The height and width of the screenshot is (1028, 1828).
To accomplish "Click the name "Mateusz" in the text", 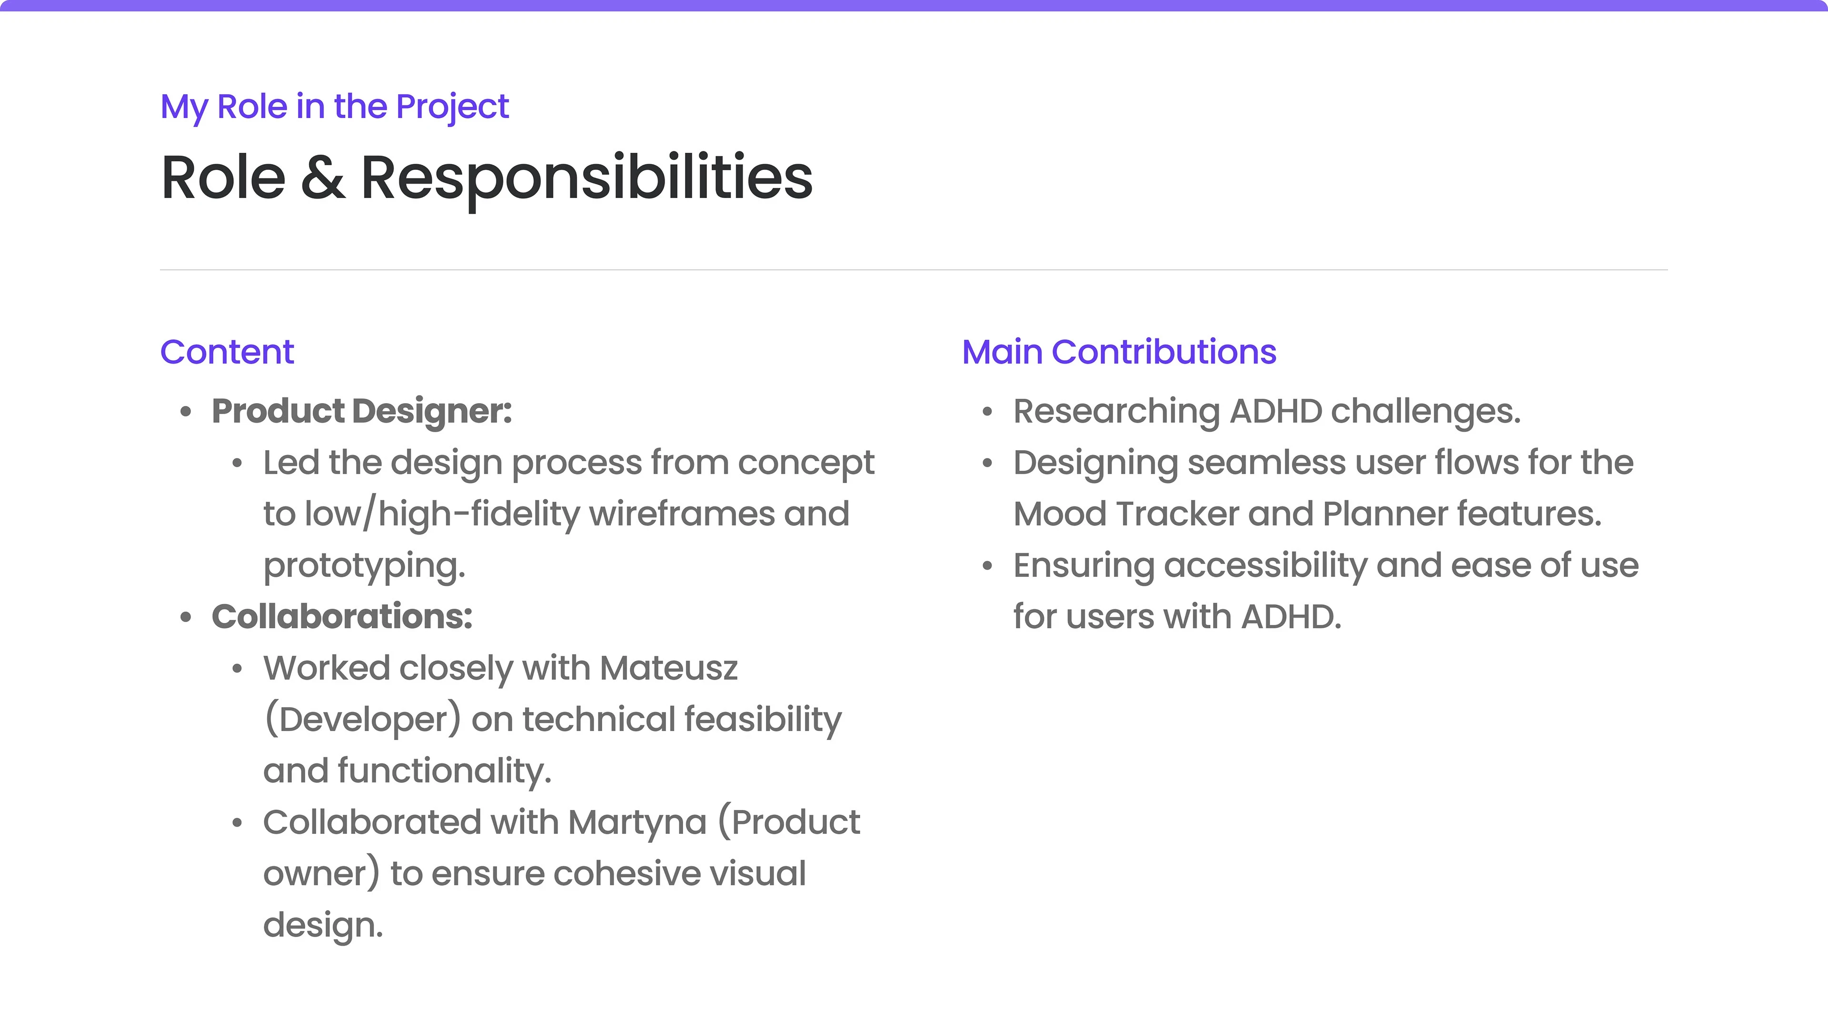I will [x=668, y=668].
